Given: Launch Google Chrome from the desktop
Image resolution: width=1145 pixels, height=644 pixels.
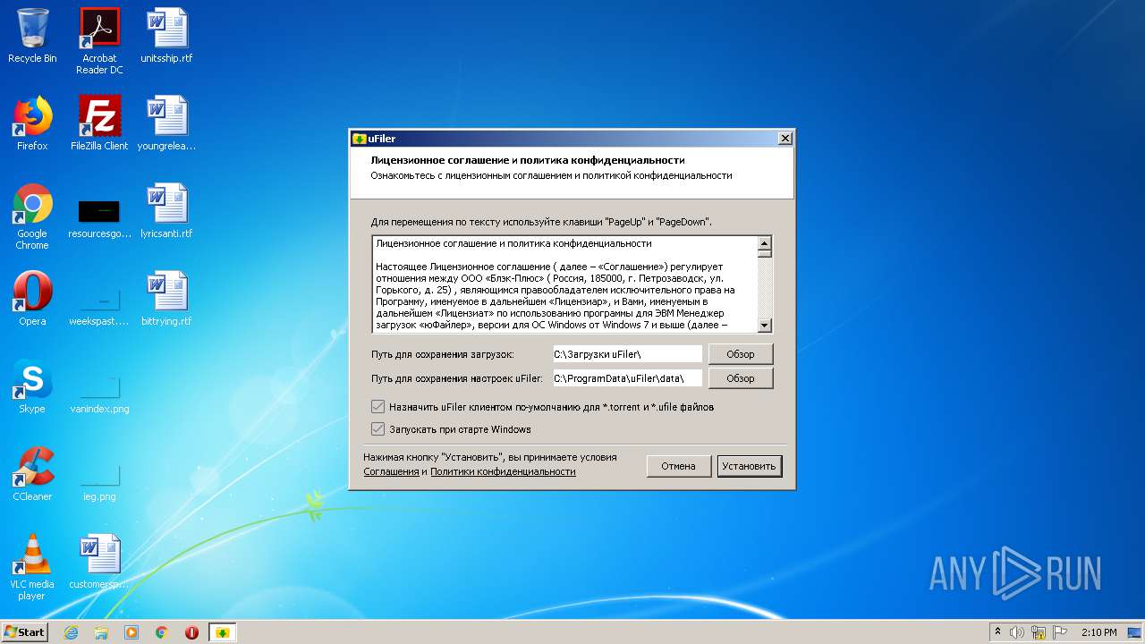Looking at the screenshot, I should click(32, 216).
